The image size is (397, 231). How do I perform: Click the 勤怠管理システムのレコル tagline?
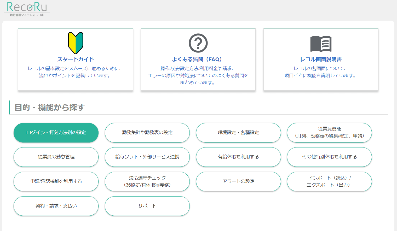coord(27,15)
